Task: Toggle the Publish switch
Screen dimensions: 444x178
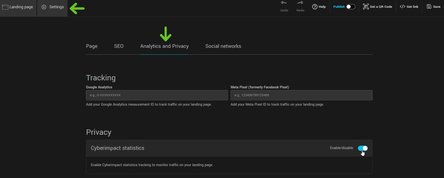Action: tap(351, 7)
